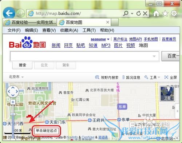Open the 知道 link
Viewport: 182px width, 143px height.
[x=93, y=45]
